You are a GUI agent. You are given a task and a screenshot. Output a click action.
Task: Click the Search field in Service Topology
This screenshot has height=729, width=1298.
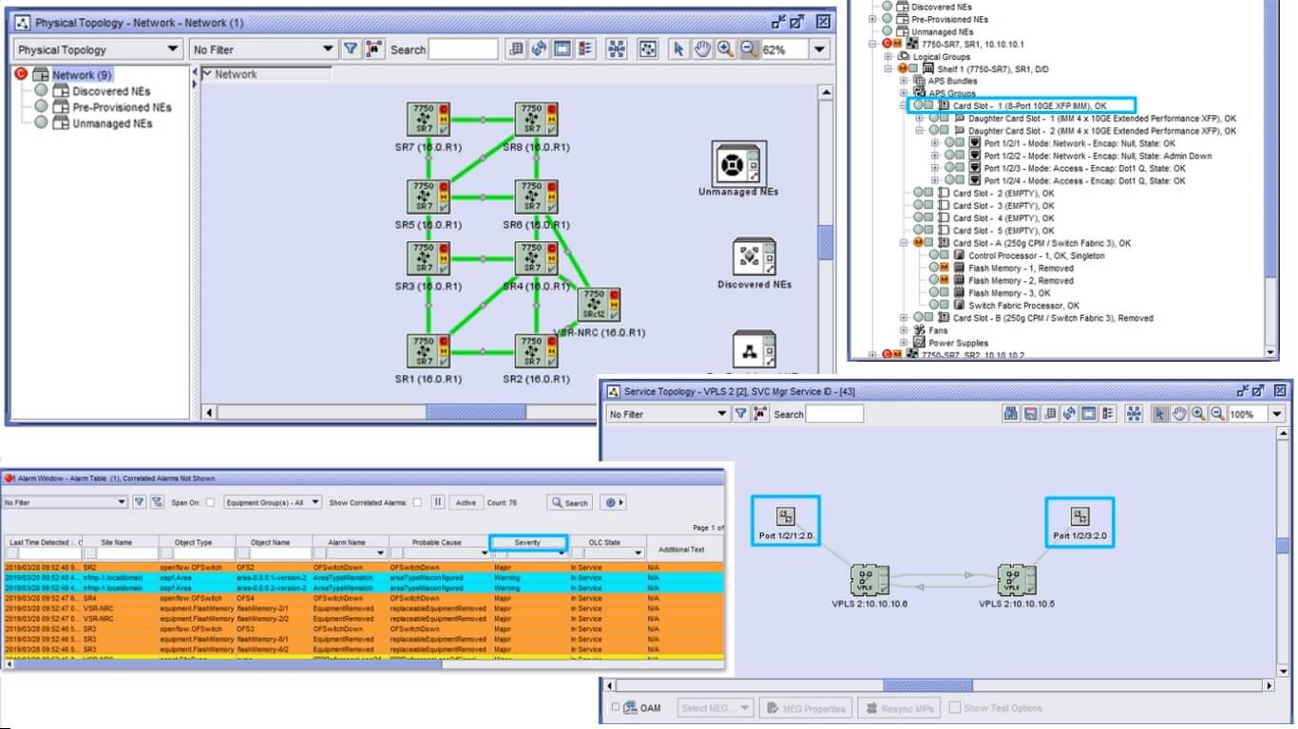pos(834,414)
